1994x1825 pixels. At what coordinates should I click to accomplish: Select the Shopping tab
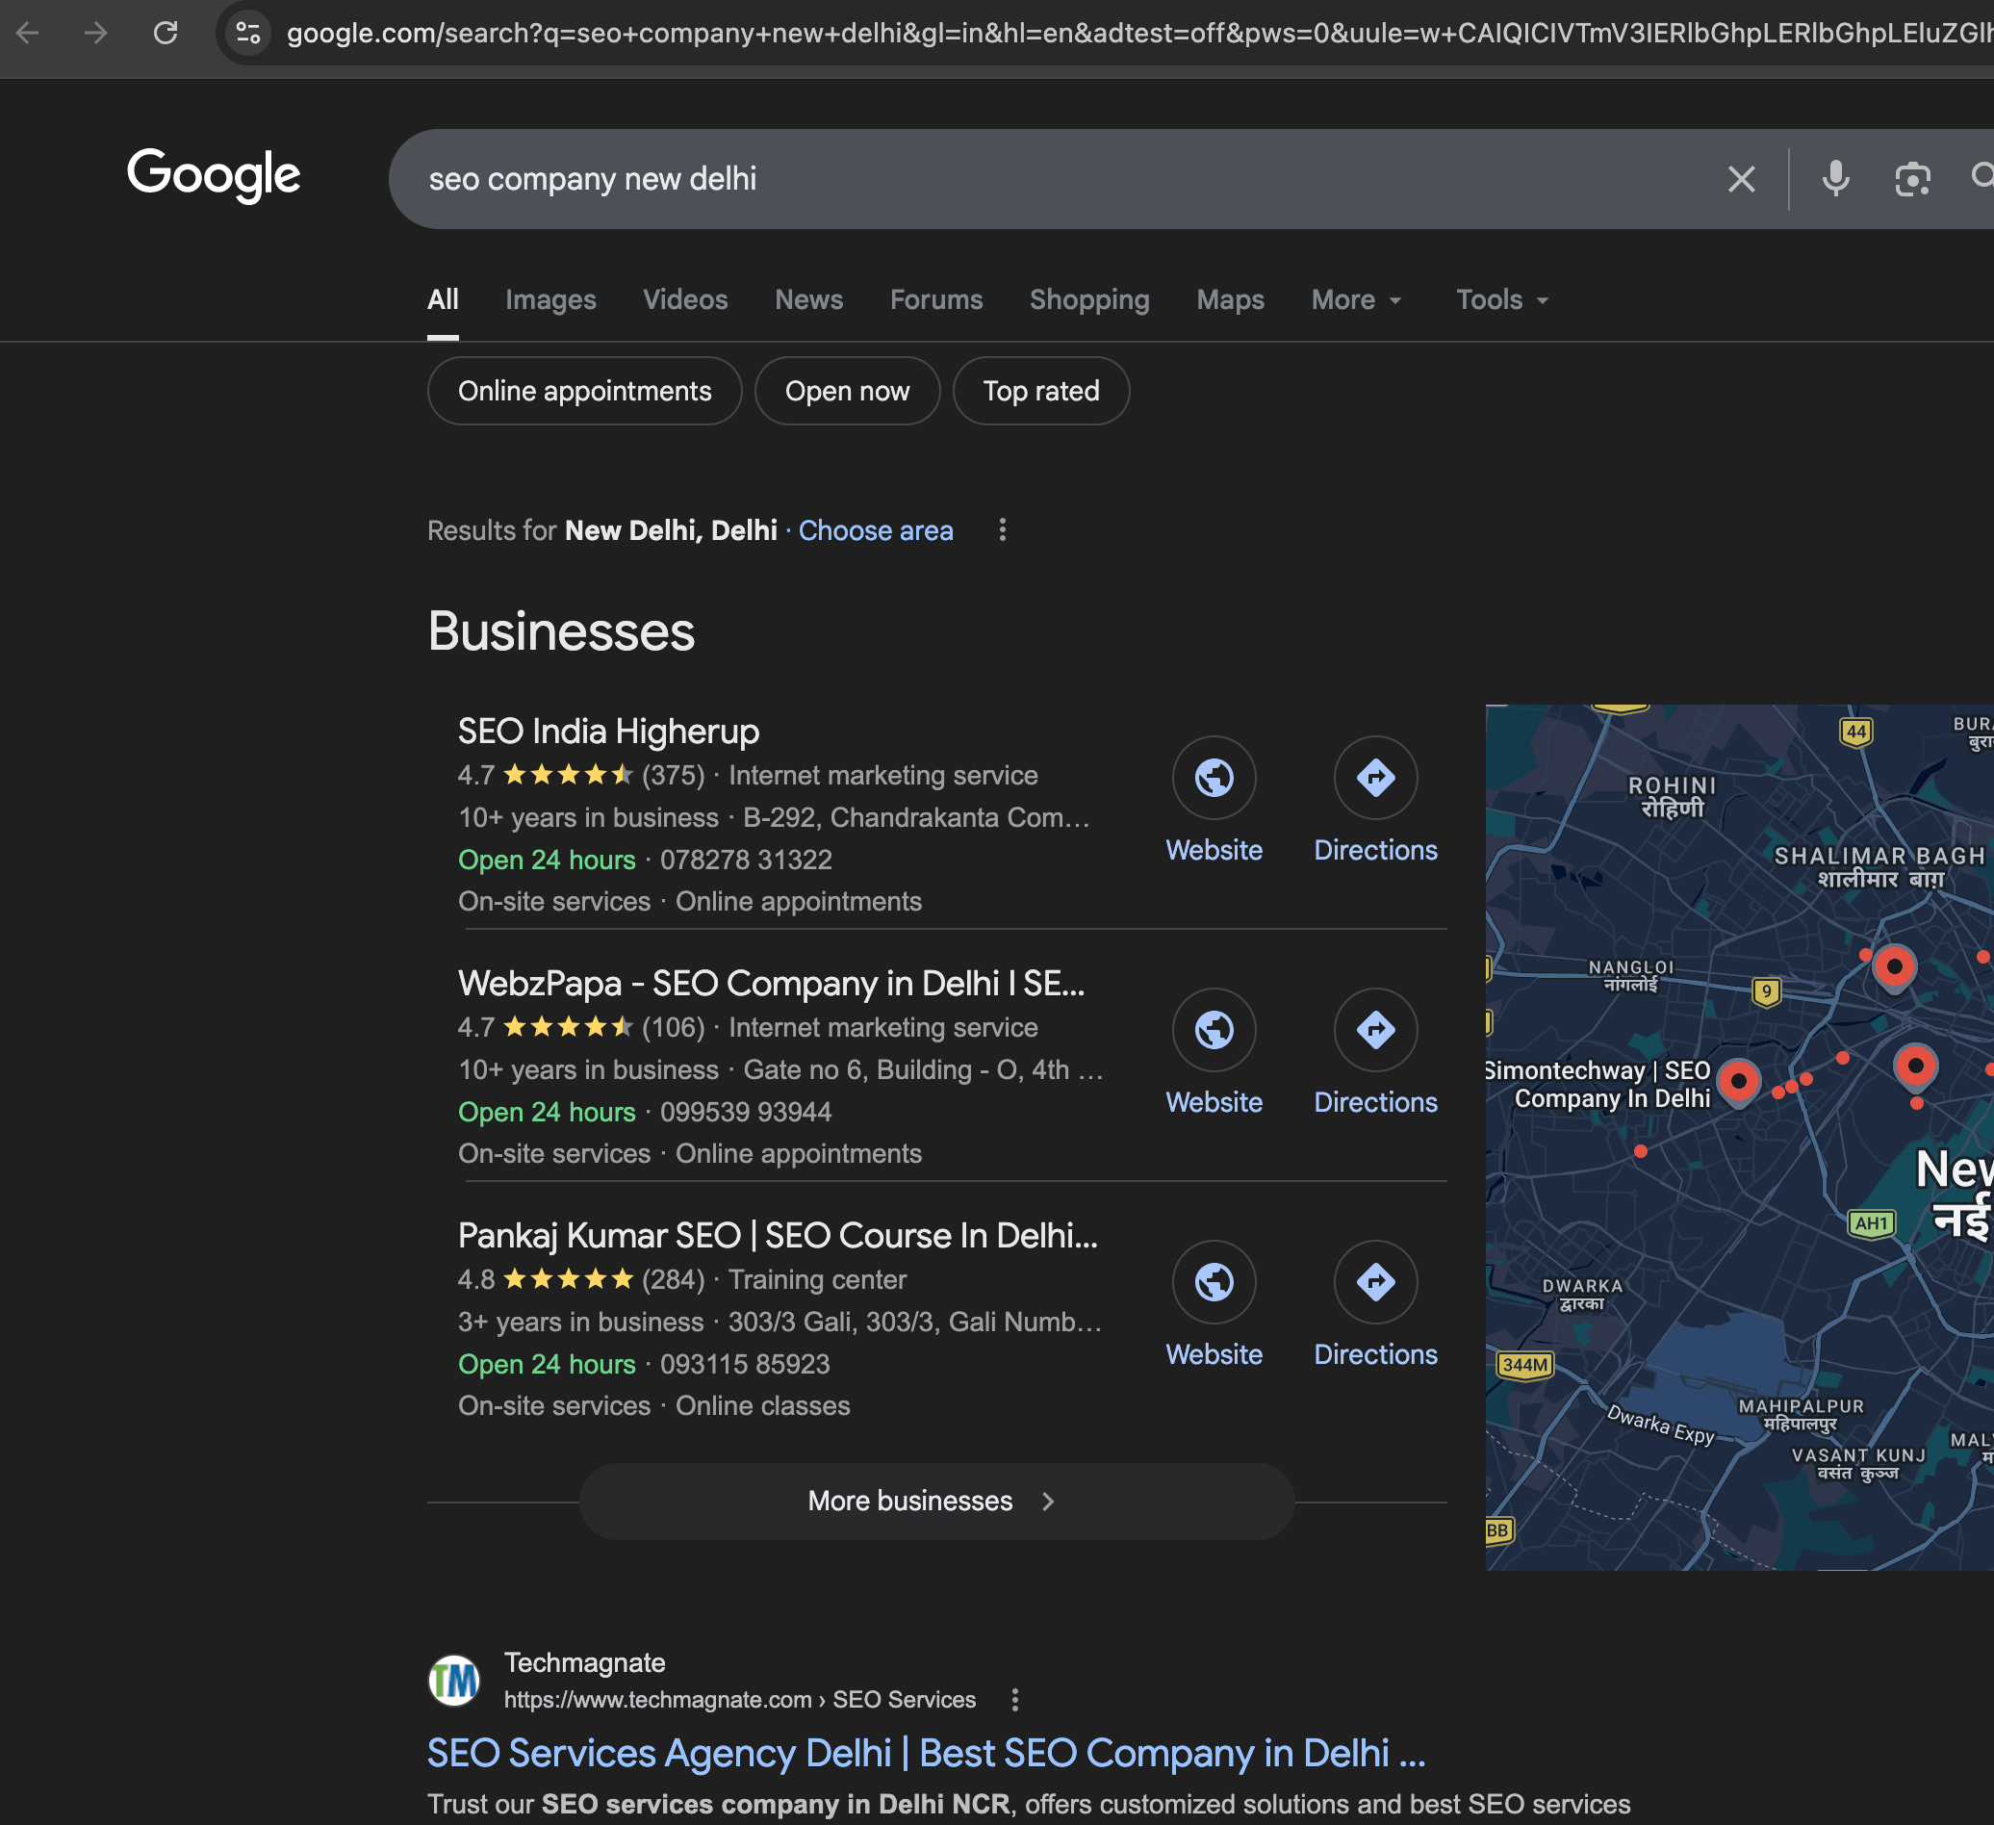[x=1089, y=299]
